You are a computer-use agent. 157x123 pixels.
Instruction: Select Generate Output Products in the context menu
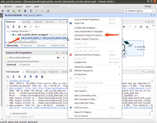coord(89,35)
